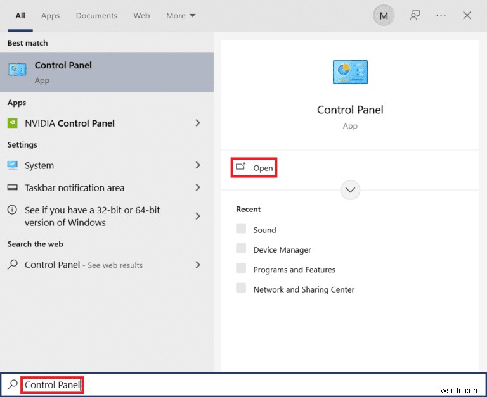
Task: Open Device Manager from the Recent list
Action: 282,250
